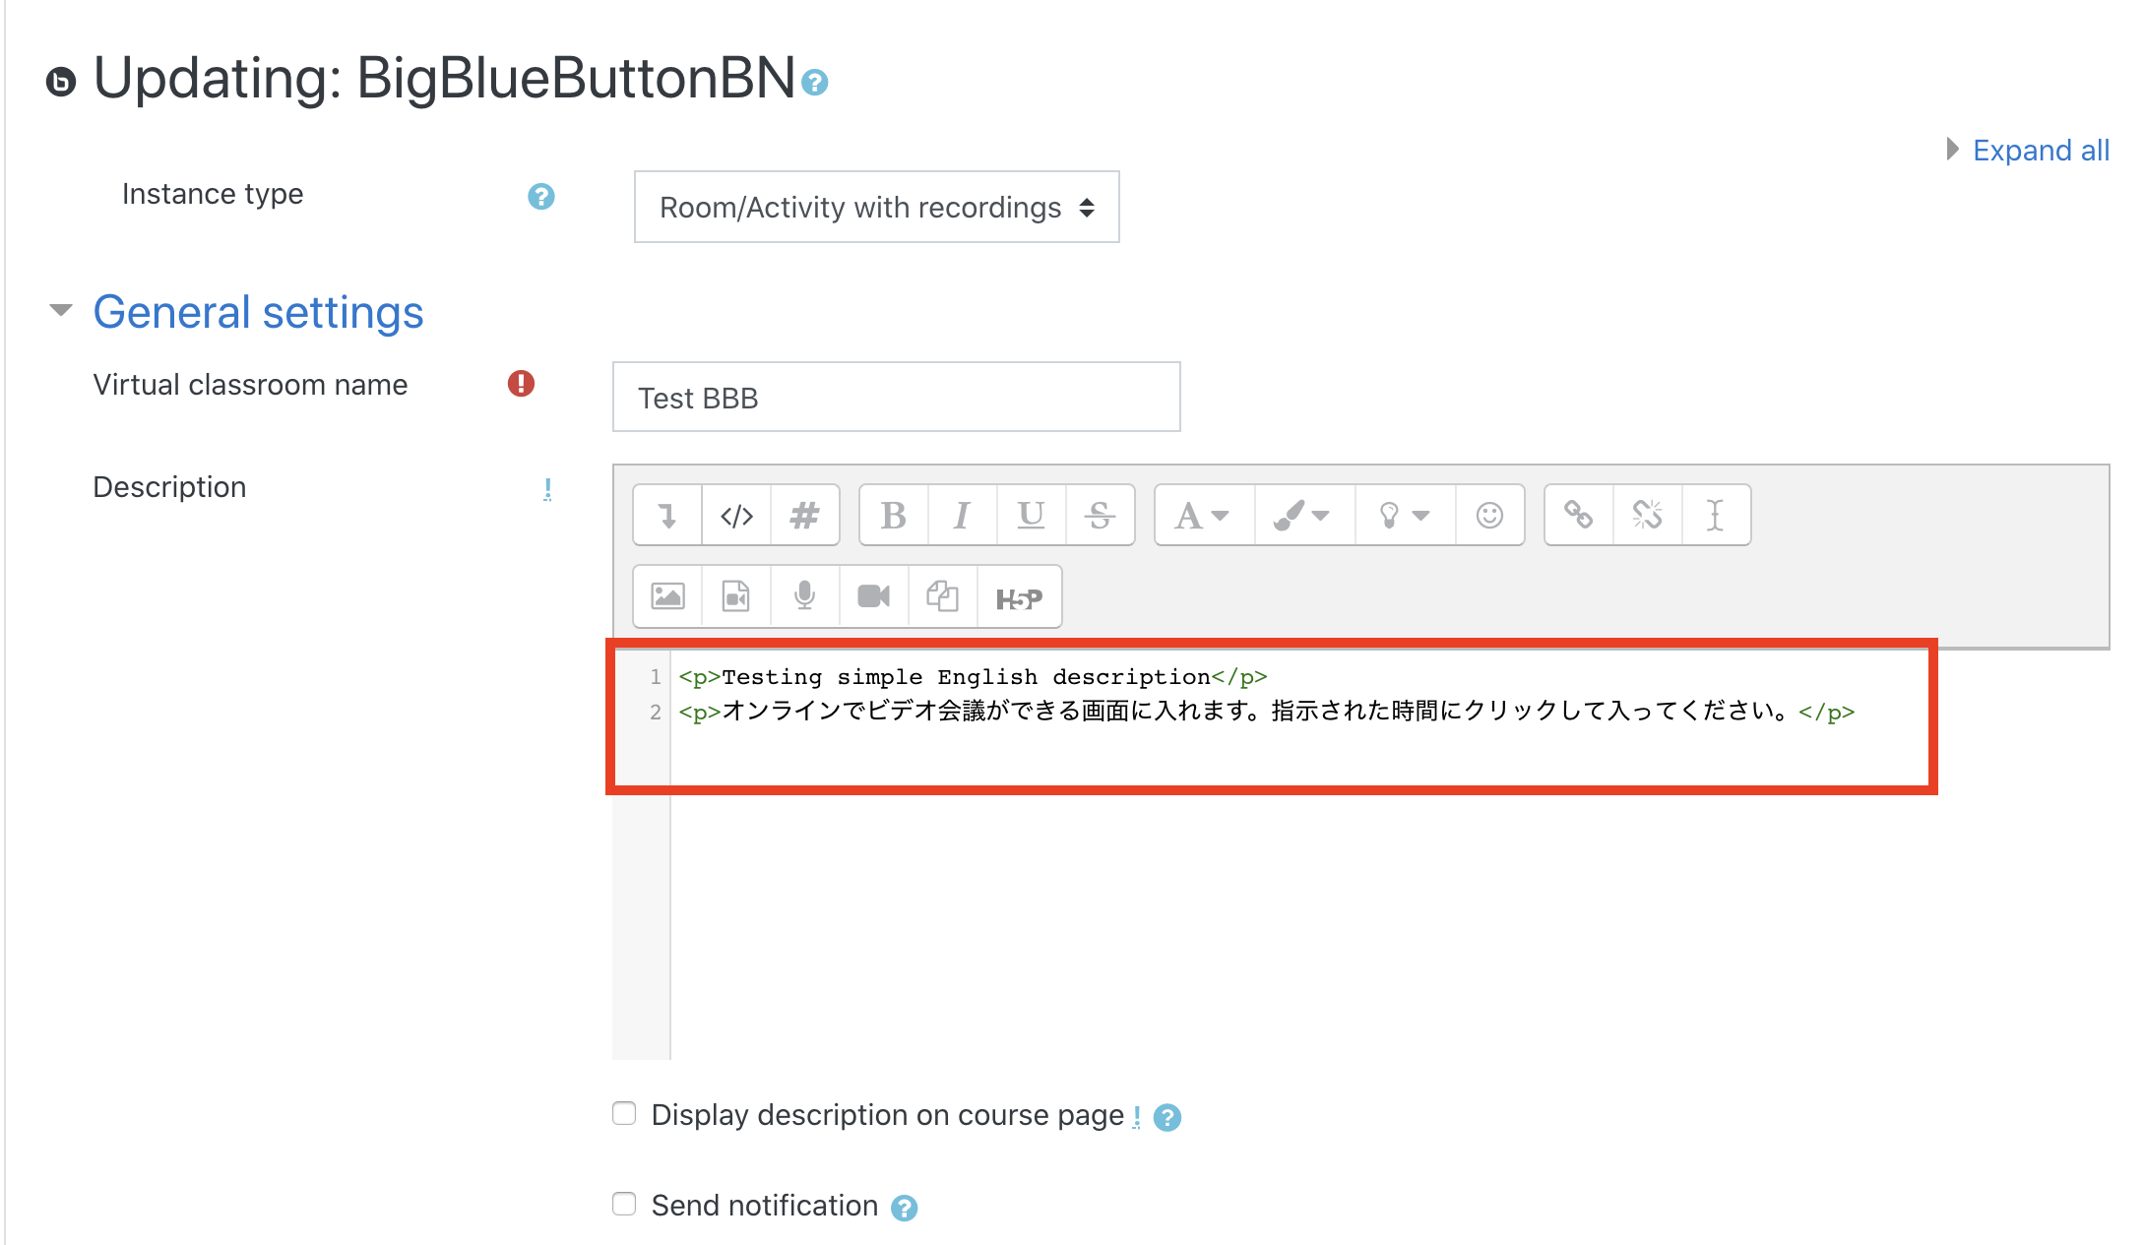Focus the Virtual classroom name field

pyautogui.click(x=896, y=397)
